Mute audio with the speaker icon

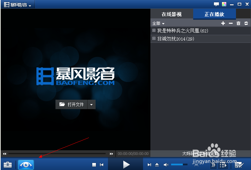(x=166, y=165)
